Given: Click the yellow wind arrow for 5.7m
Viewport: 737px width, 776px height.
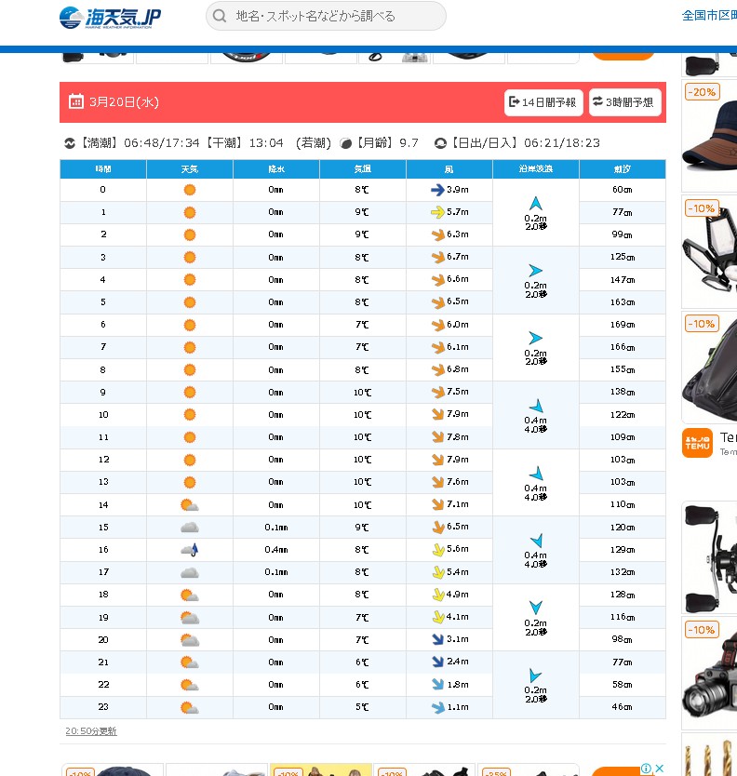Looking at the screenshot, I should coord(437,212).
